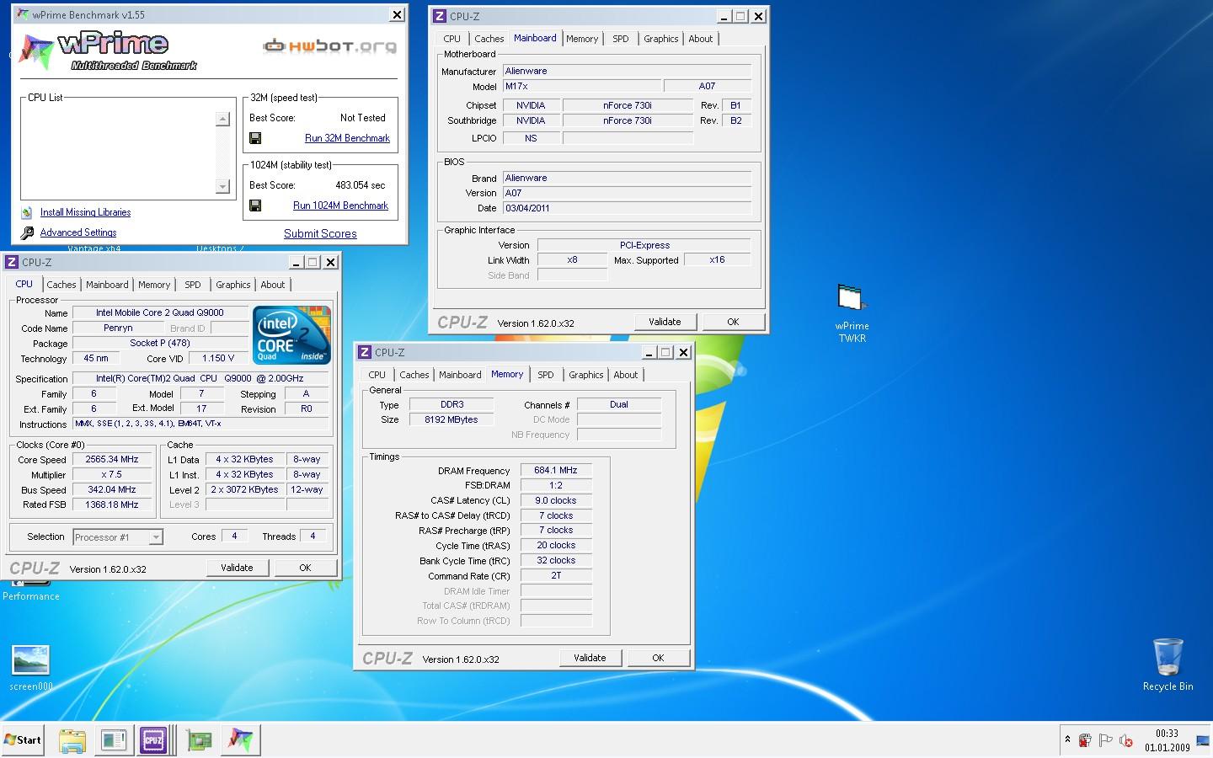Click the hwbot.org logo in wPrime
This screenshot has width=1213, height=758.
[329, 46]
